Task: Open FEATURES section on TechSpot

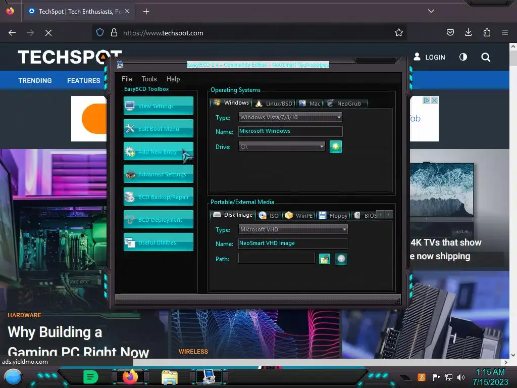Action: pyautogui.click(x=84, y=80)
